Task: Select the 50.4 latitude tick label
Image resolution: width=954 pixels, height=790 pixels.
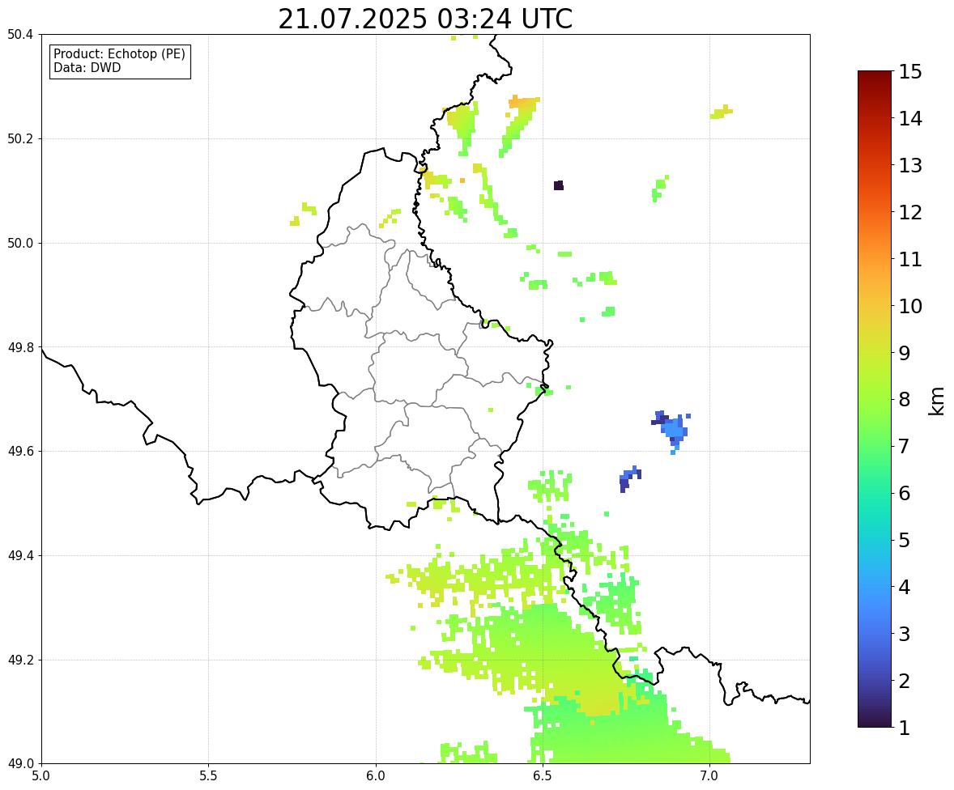Action: pos(19,35)
